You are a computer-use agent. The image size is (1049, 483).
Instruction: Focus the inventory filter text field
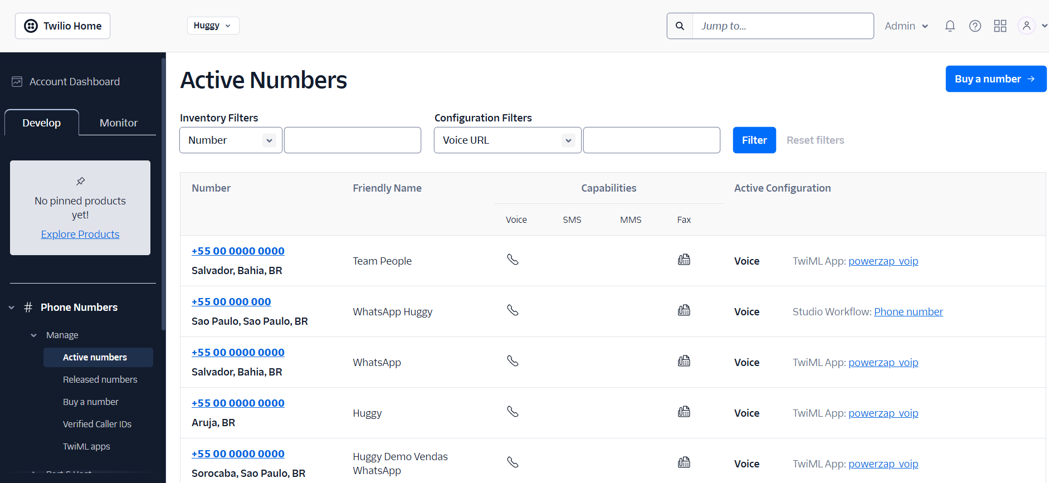pos(352,140)
